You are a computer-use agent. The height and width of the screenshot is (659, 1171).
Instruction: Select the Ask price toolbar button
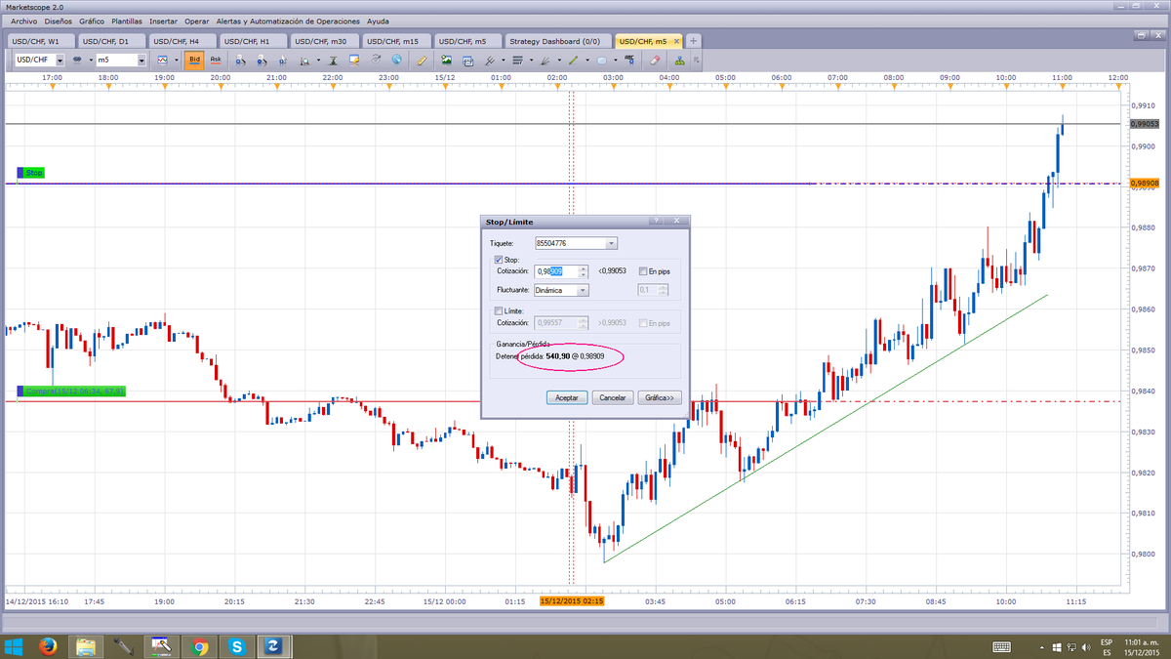[x=216, y=60]
